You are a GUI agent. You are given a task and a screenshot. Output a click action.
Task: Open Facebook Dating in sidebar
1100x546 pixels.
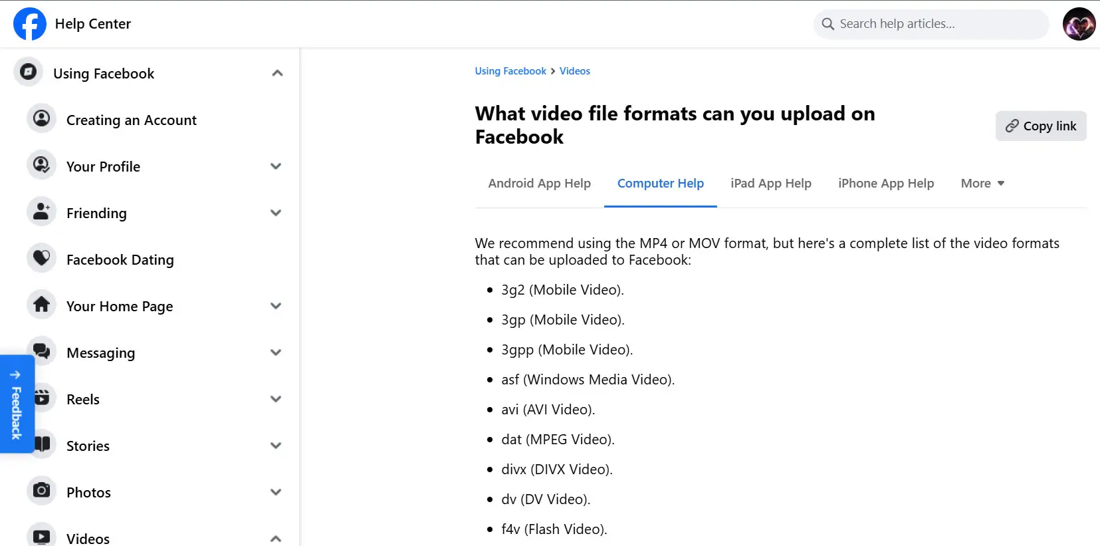point(120,260)
